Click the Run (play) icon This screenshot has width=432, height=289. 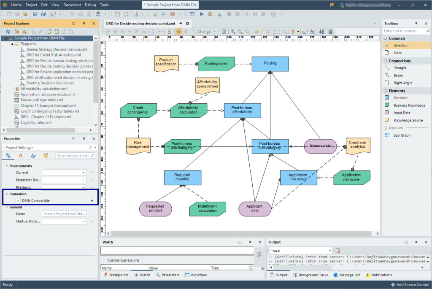[202, 14]
